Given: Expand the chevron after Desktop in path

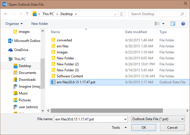Looking at the screenshot, I should point(76,14).
